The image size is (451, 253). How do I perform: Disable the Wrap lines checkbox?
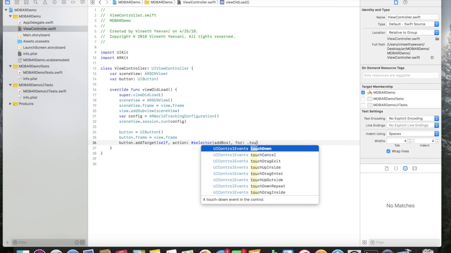[x=388, y=151]
